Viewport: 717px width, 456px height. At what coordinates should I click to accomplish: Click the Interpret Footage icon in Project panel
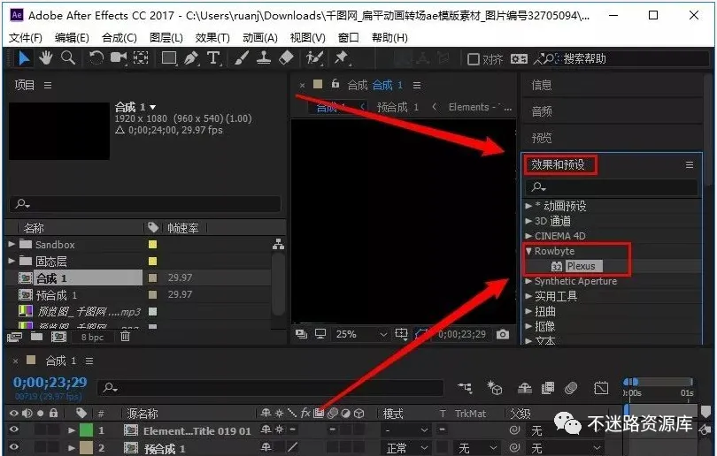coord(14,337)
